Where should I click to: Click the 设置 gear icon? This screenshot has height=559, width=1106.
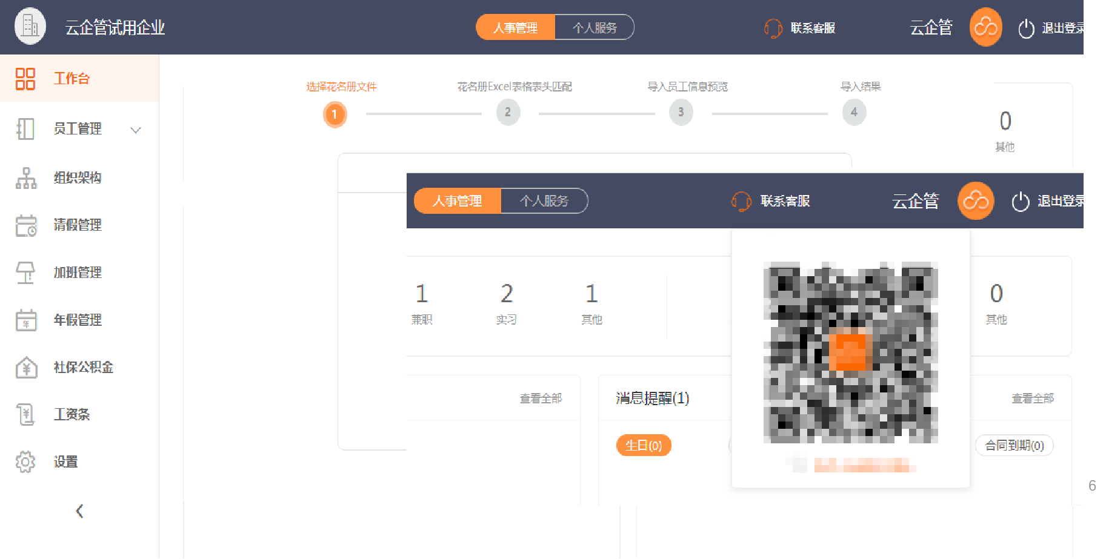25,462
